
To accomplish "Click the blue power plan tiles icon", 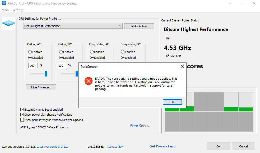I will (9, 23).
